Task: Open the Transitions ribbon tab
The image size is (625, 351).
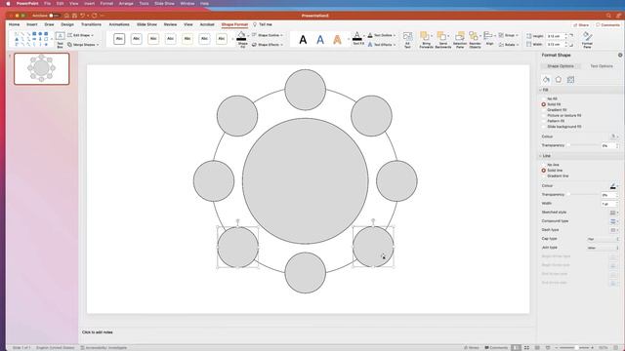Action: click(91, 24)
